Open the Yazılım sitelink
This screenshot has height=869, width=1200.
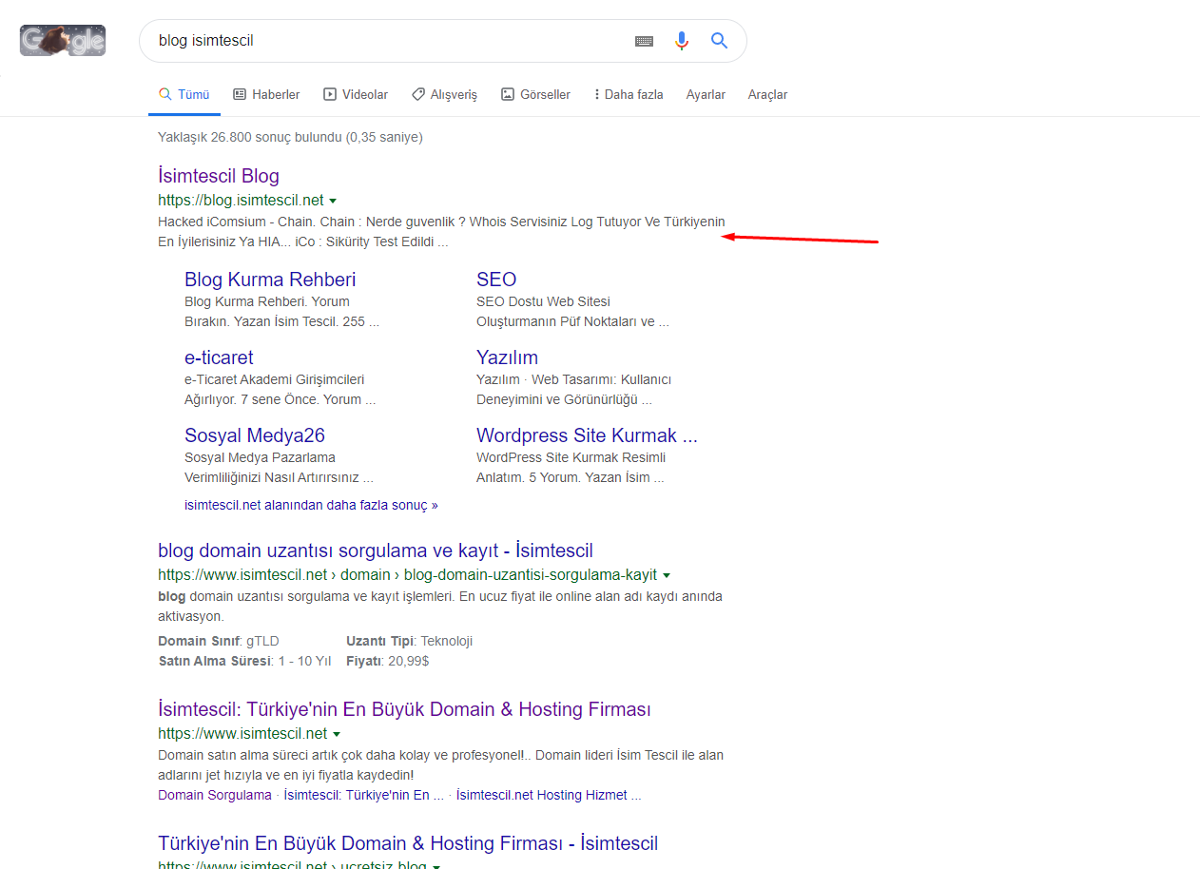tap(507, 357)
